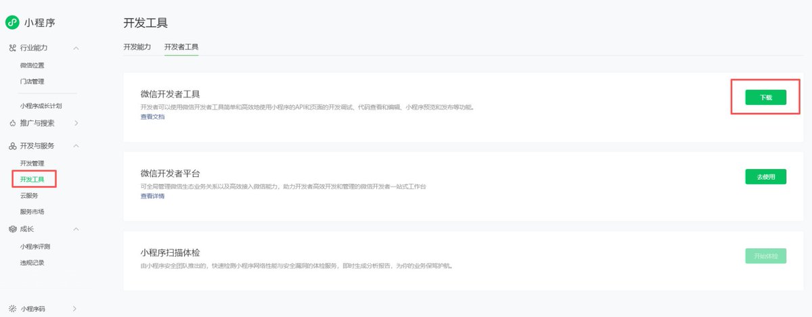Click the 成长 sidebar icon
The image size is (812, 317).
(12, 229)
